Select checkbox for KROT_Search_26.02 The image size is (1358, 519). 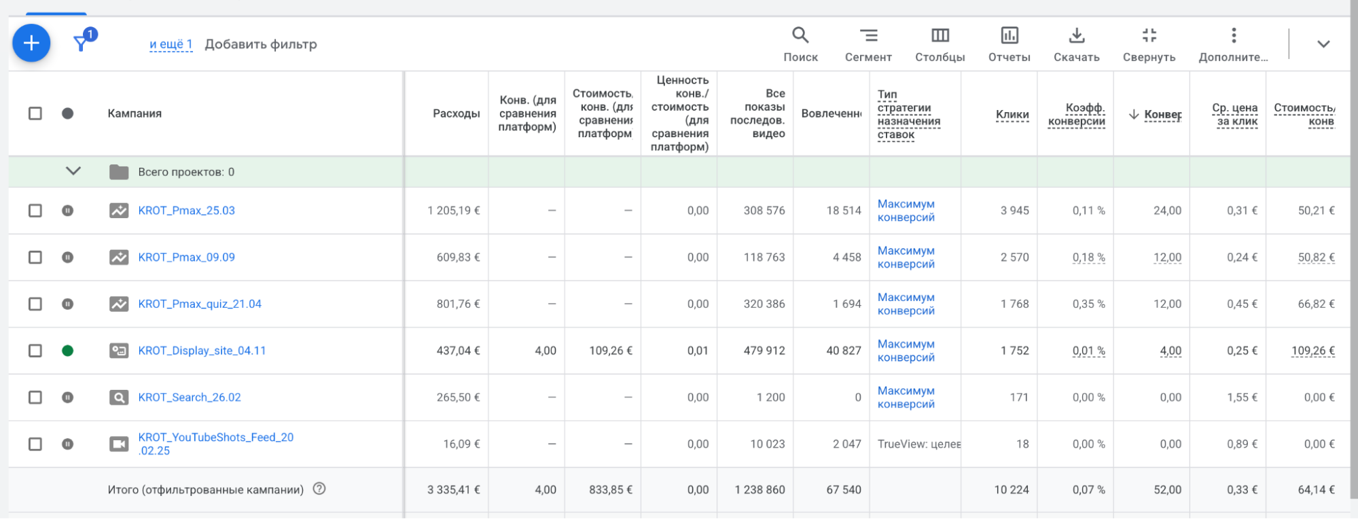tap(35, 397)
